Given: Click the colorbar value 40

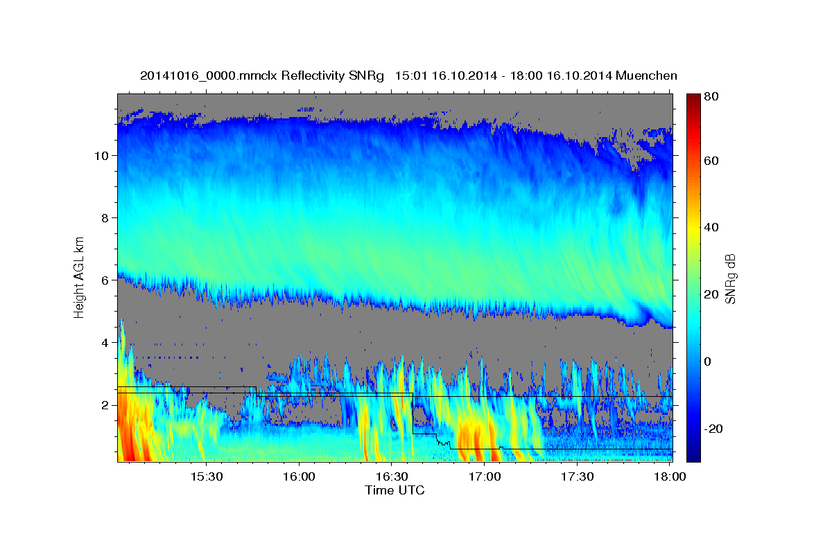Looking at the screenshot, I should [712, 227].
